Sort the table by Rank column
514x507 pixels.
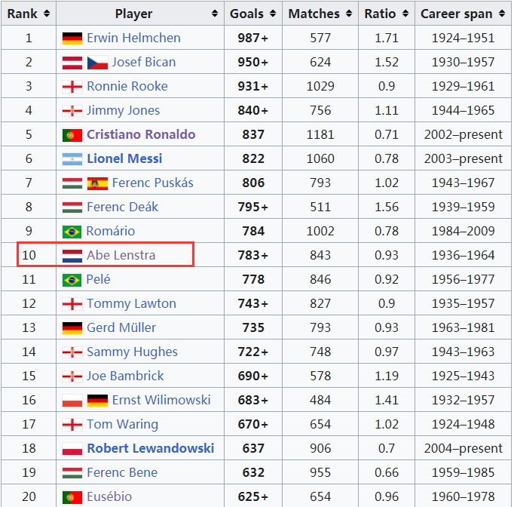47,14
